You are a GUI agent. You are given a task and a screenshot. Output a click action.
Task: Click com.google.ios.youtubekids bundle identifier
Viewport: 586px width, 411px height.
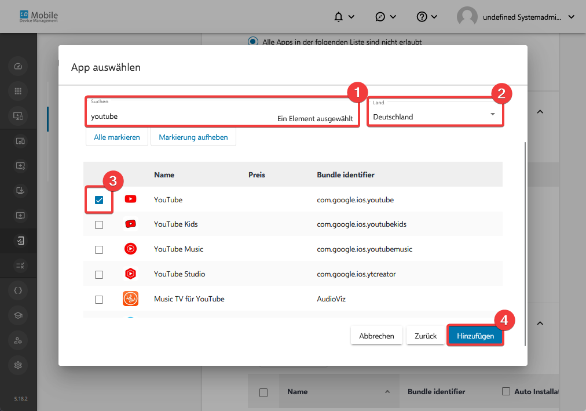(x=362, y=224)
